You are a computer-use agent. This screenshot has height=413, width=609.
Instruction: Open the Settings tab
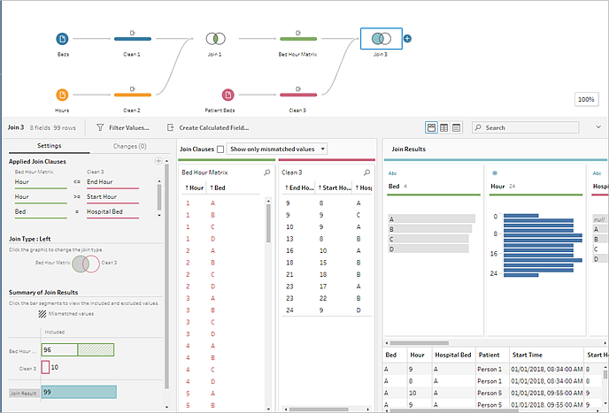49,146
